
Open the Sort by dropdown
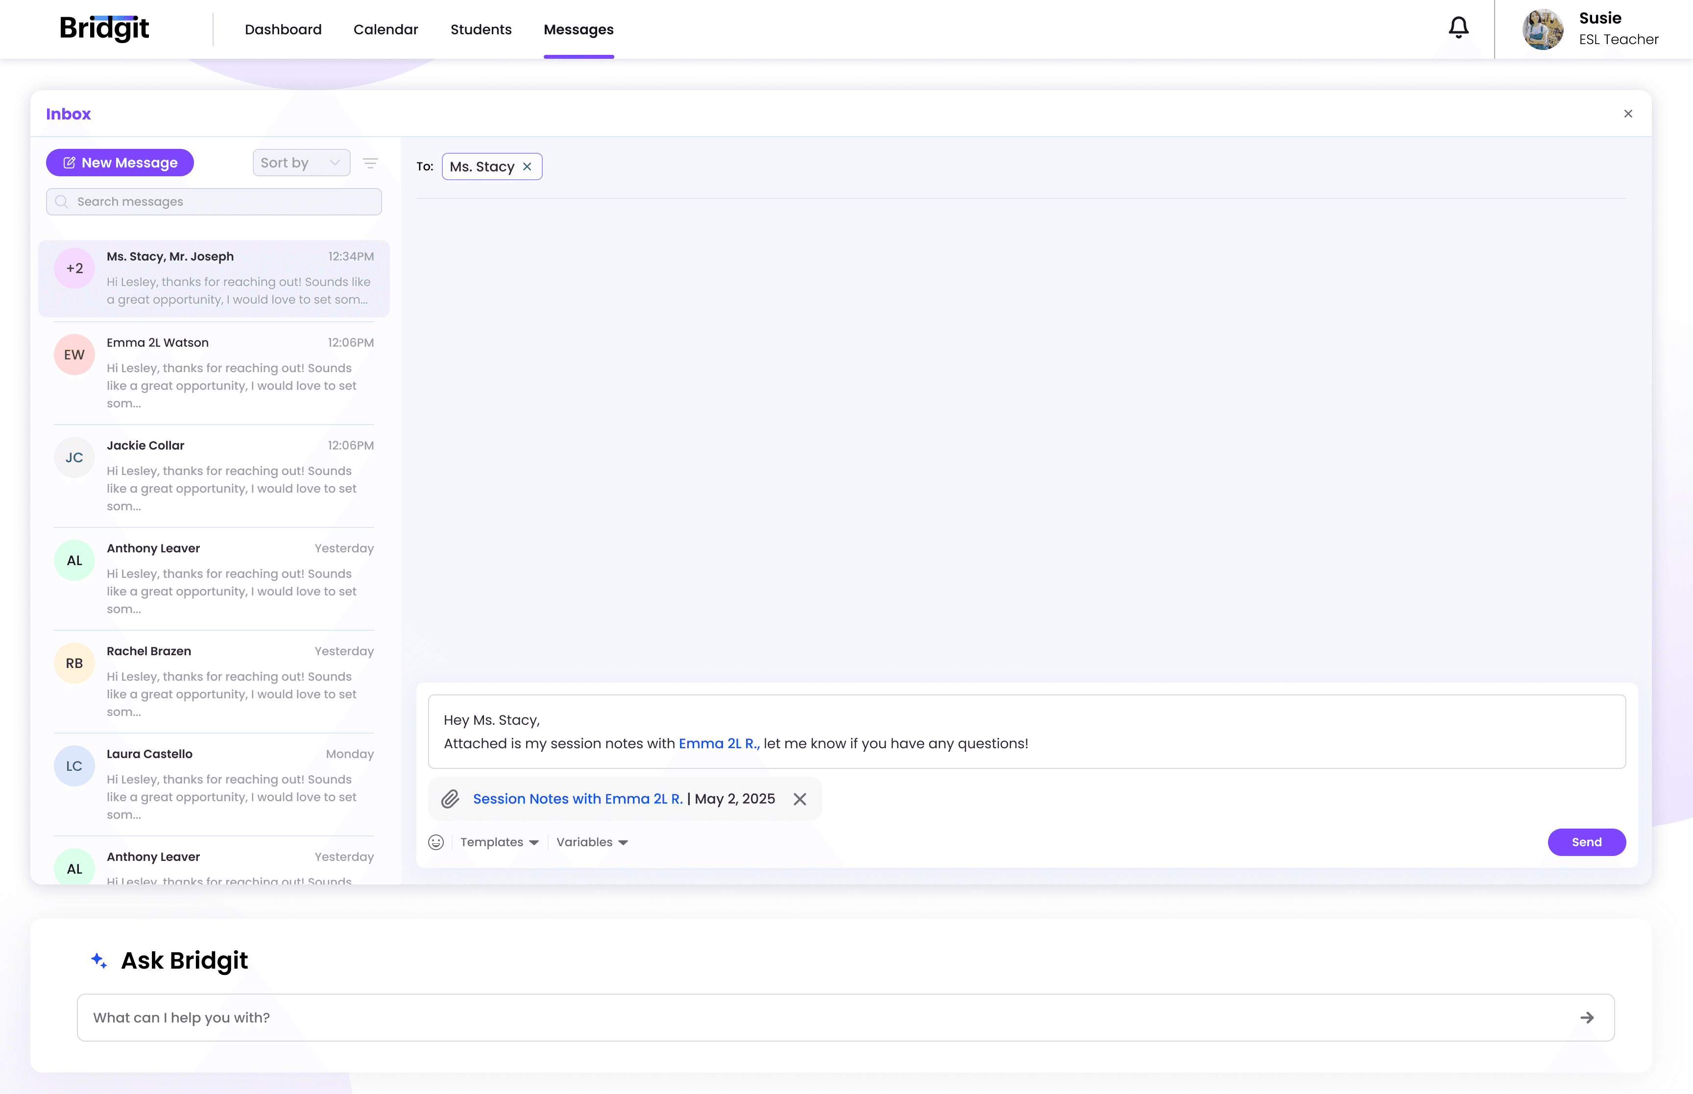click(301, 163)
